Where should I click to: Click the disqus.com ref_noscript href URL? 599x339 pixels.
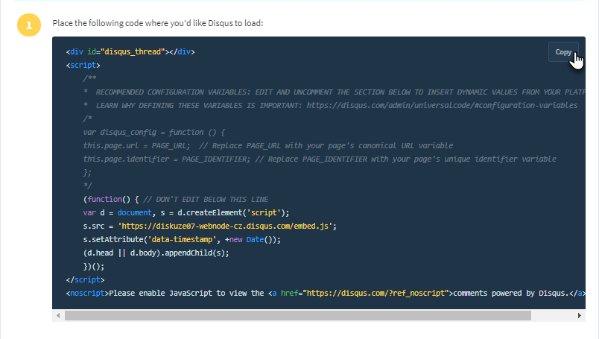[x=375, y=294]
